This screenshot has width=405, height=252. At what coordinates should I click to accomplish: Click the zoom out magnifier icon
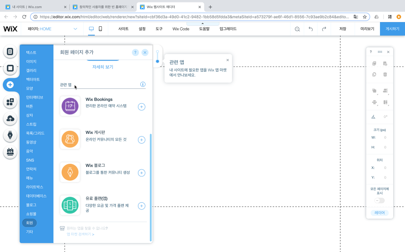pos(297,29)
